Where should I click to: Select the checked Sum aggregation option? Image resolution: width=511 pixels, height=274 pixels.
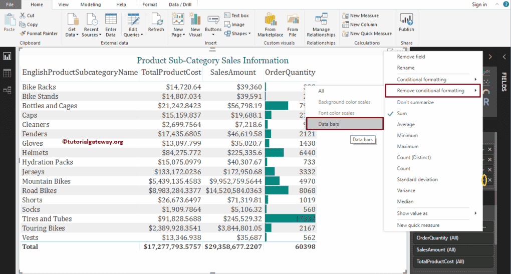click(x=402, y=113)
